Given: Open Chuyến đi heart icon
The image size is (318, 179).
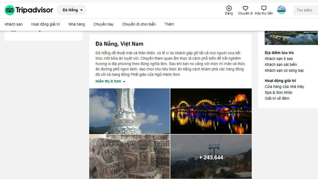Looking at the screenshot, I should tap(245, 8).
